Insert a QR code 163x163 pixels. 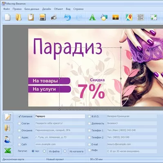[141, 18]
